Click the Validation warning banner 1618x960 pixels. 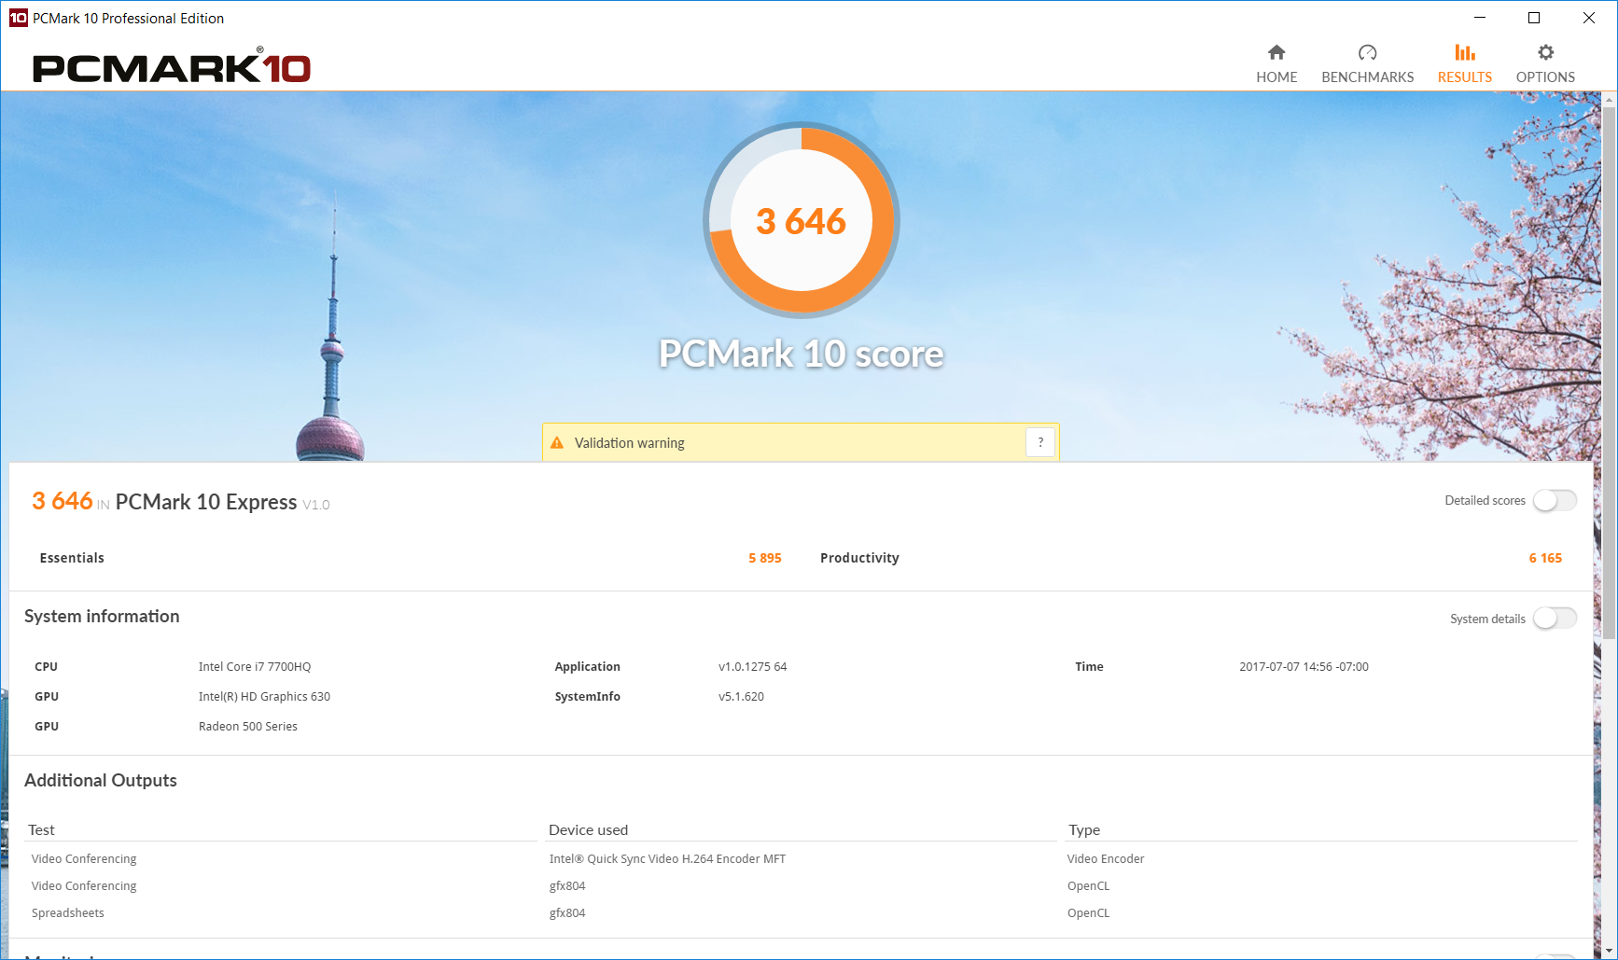[x=801, y=442]
